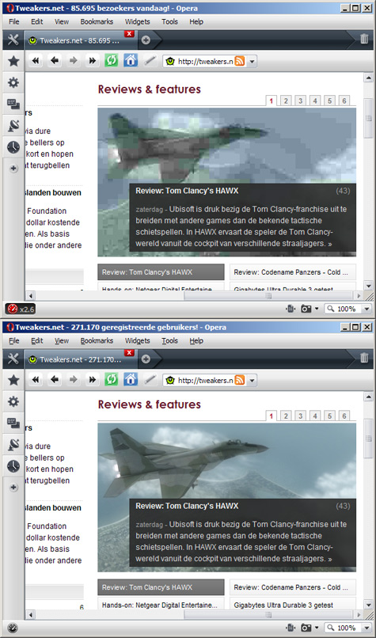Click 'Review: Tom Clancy's HAWX' overlay title, '85.695' window
376x638 pixels.
pyautogui.click(x=187, y=191)
